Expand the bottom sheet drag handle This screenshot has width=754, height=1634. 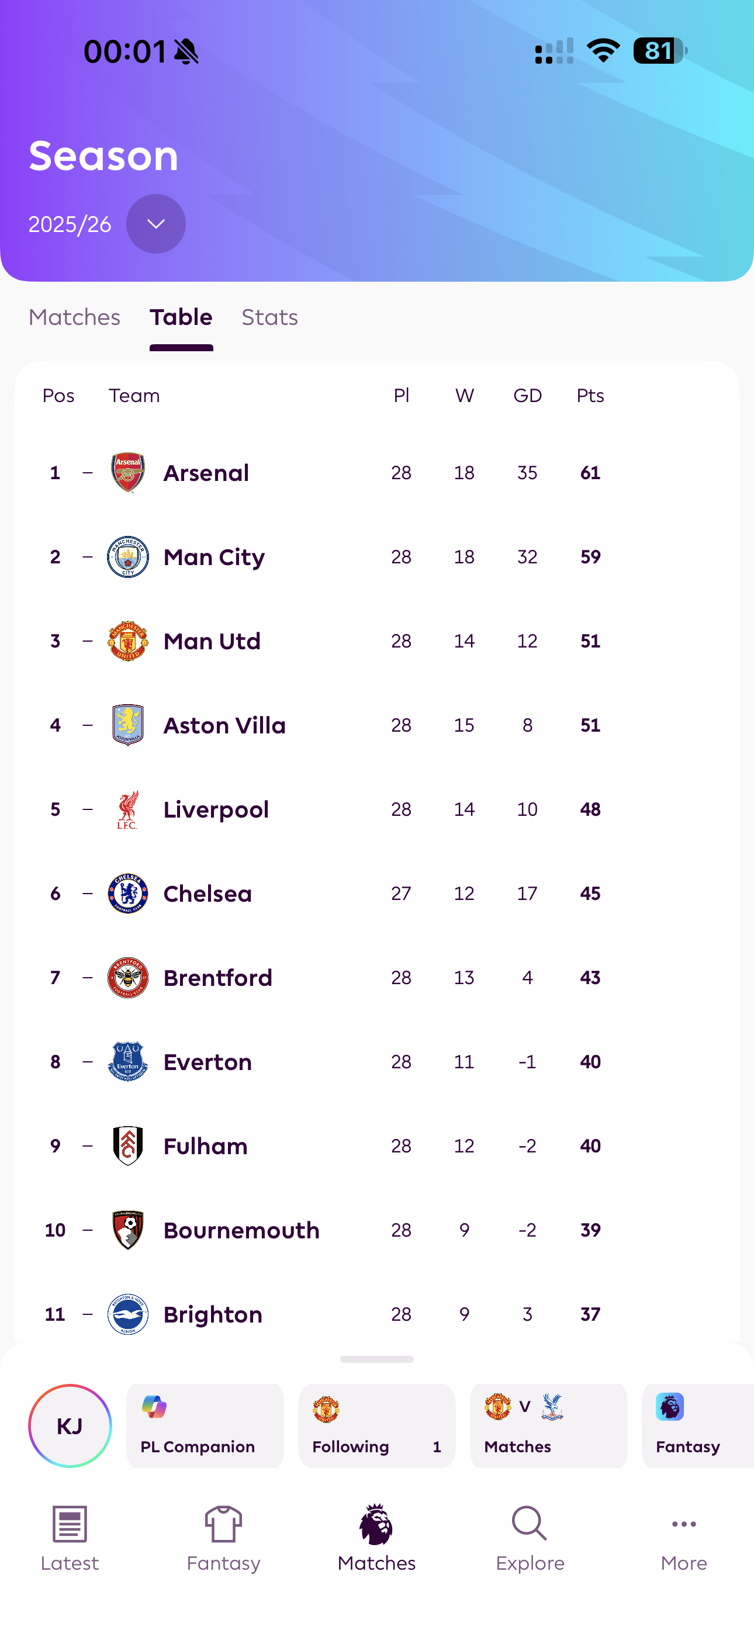[x=376, y=1359]
